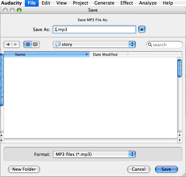This screenshot has height=177, width=186.
Task: Click the green zoom window button
Action: click(19, 10)
